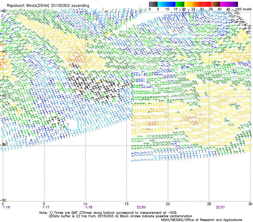Viewport: 253px width, 222px height.
Task: Click the '40' label under the color bar
Action: click(x=219, y=9)
